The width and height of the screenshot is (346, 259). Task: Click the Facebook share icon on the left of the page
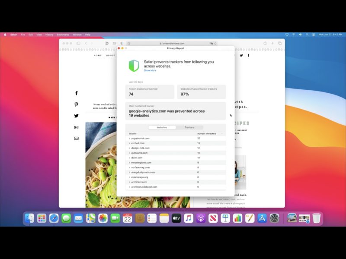(x=77, y=93)
